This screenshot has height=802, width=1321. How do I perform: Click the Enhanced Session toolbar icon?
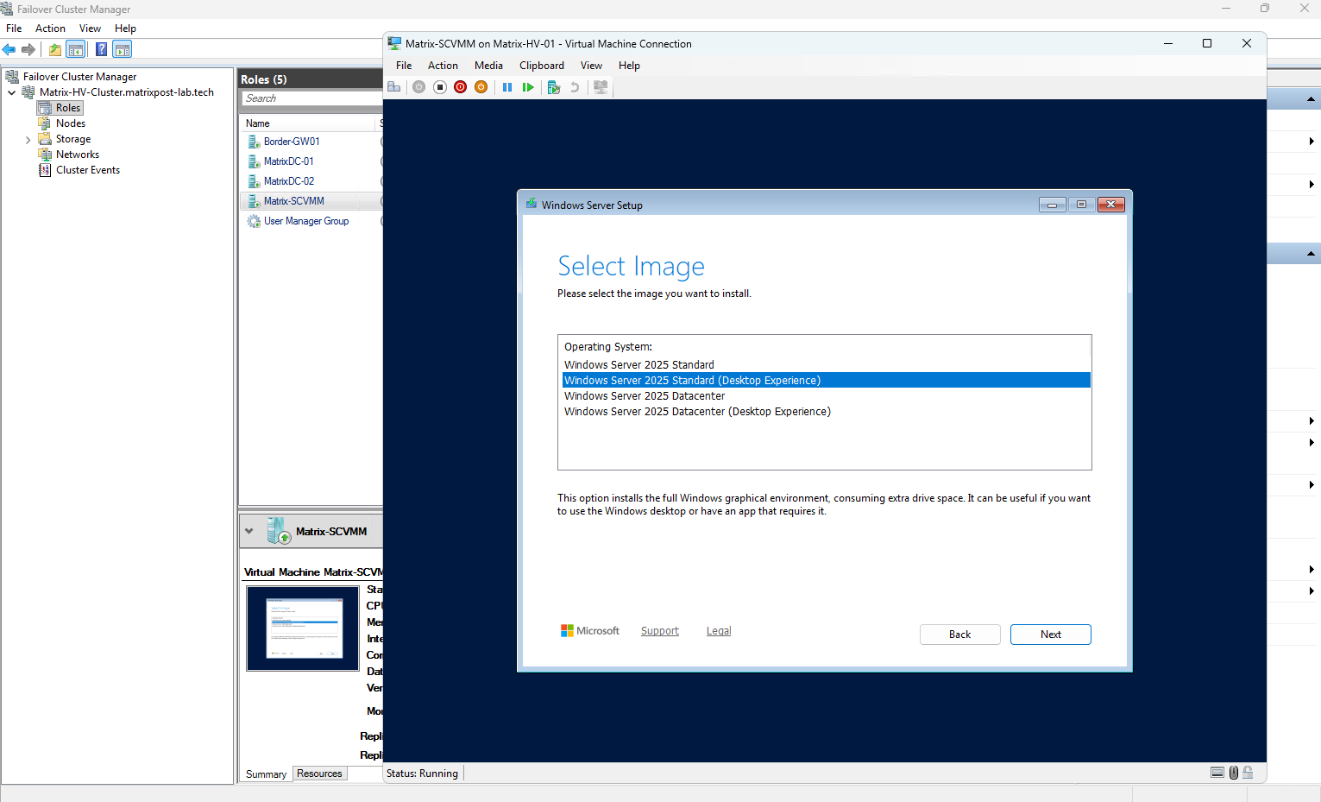601,87
